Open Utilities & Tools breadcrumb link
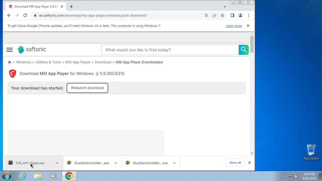The image size is (322, 181). 48,62
